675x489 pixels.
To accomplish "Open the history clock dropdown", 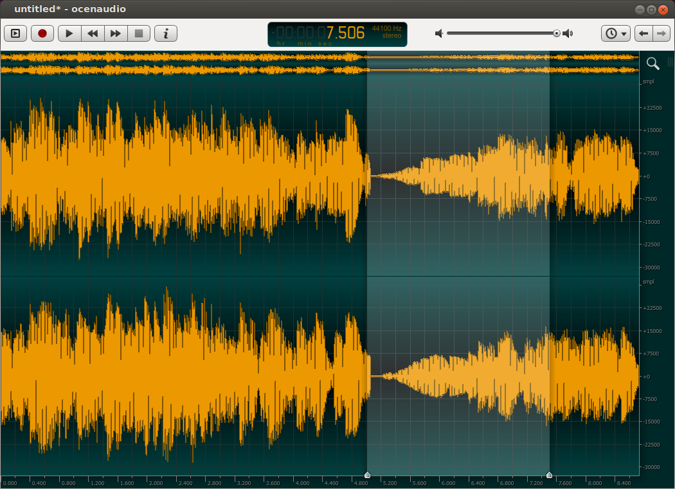I will [x=616, y=33].
